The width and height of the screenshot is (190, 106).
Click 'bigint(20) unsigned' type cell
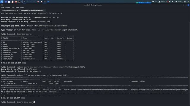[x=32, y=42]
